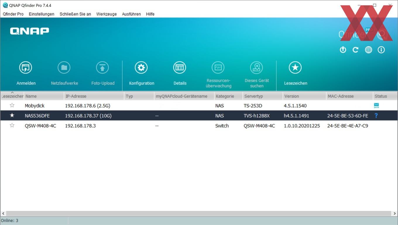Click the SMTP status icon for Mobydick
The width and height of the screenshot is (398, 225).
coord(376,106)
